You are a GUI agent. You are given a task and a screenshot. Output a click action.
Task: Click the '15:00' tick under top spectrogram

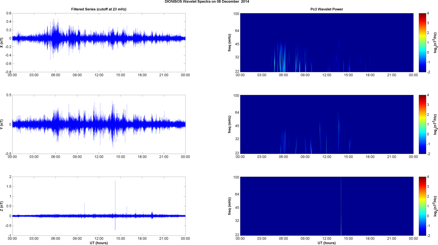pos(348,75)
